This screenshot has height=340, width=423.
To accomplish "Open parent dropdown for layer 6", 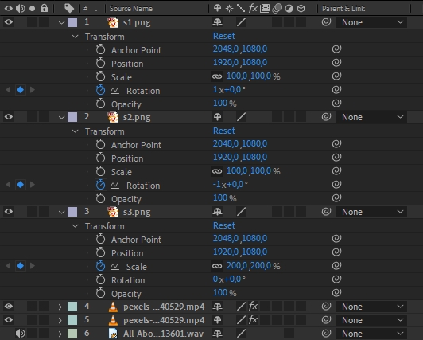I will pyautogui.click(x=372, y=334).
